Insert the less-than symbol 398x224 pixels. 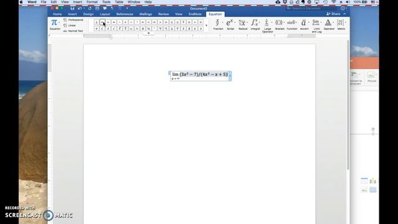pyautogui.click(x=149, y=22)
